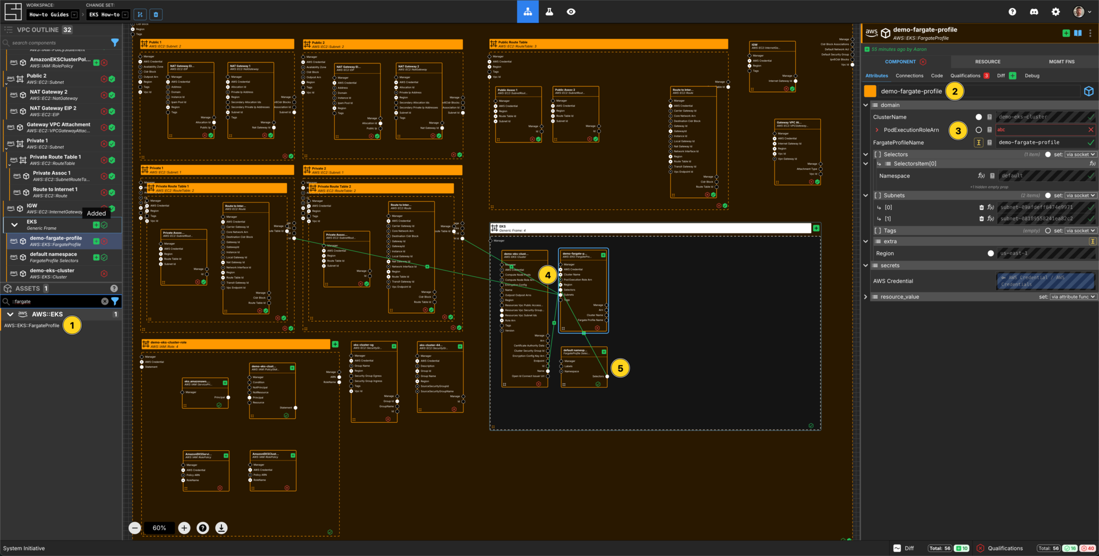The height and width of the screenshot is (556, 1099).
Task: Click the assets filter funnel icon
Action: click(115, 301)
